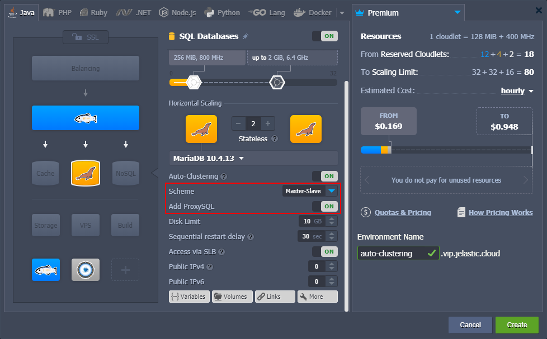Click the Access via SLB help icon
Viewport: 547px width, 339px height.
pyautogui.click(x=221, y=252)
